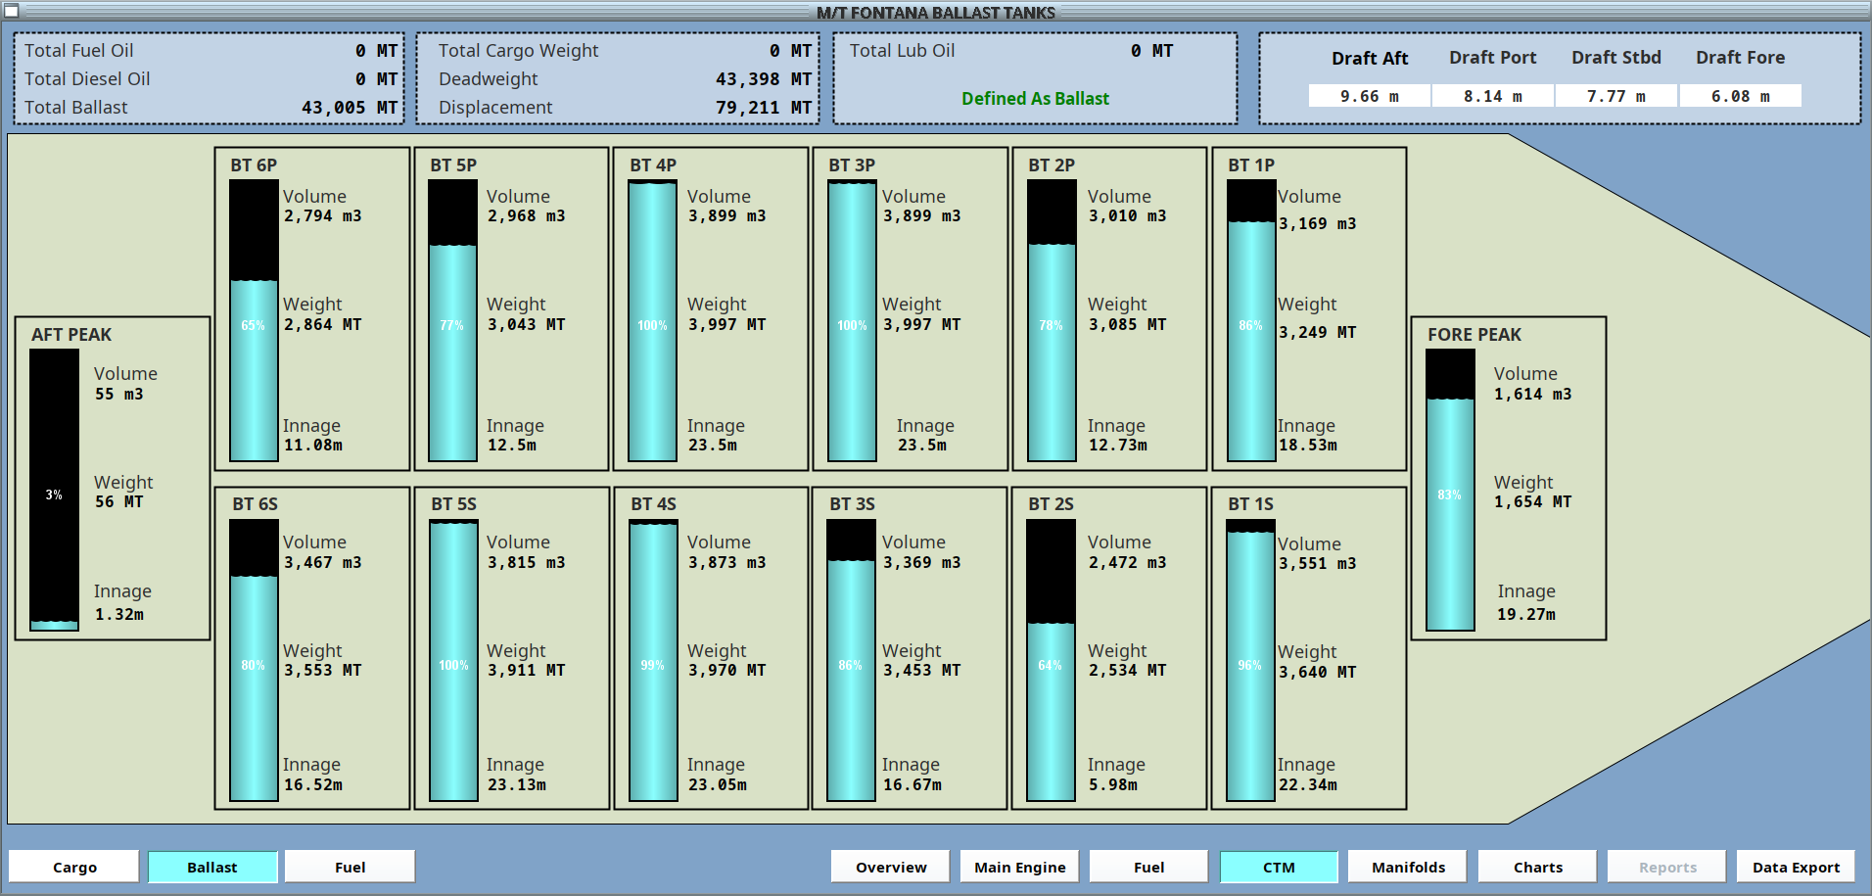This screenshot has width=1872, height=896.
Task: Show the Charts page
Action: pos(1538,867)
